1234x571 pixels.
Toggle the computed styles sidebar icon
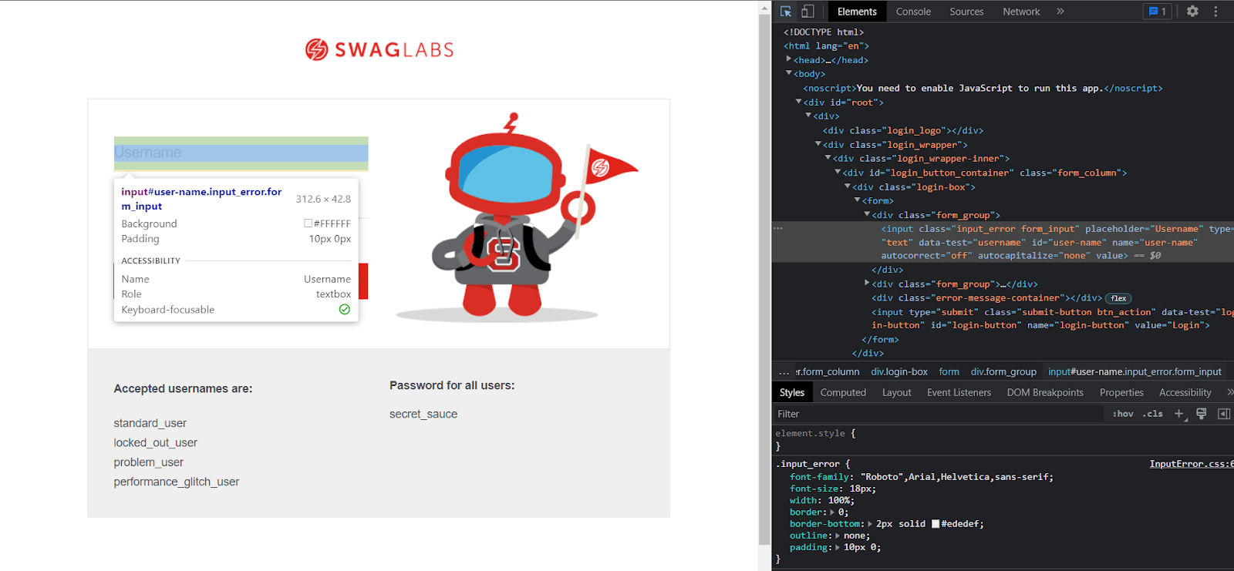tap(1223, 414)
